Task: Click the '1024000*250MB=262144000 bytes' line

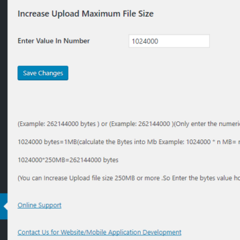Action: 68,160
